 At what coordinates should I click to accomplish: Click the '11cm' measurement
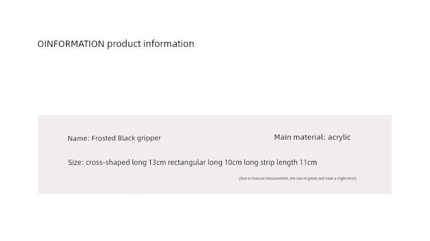[308, 163]
